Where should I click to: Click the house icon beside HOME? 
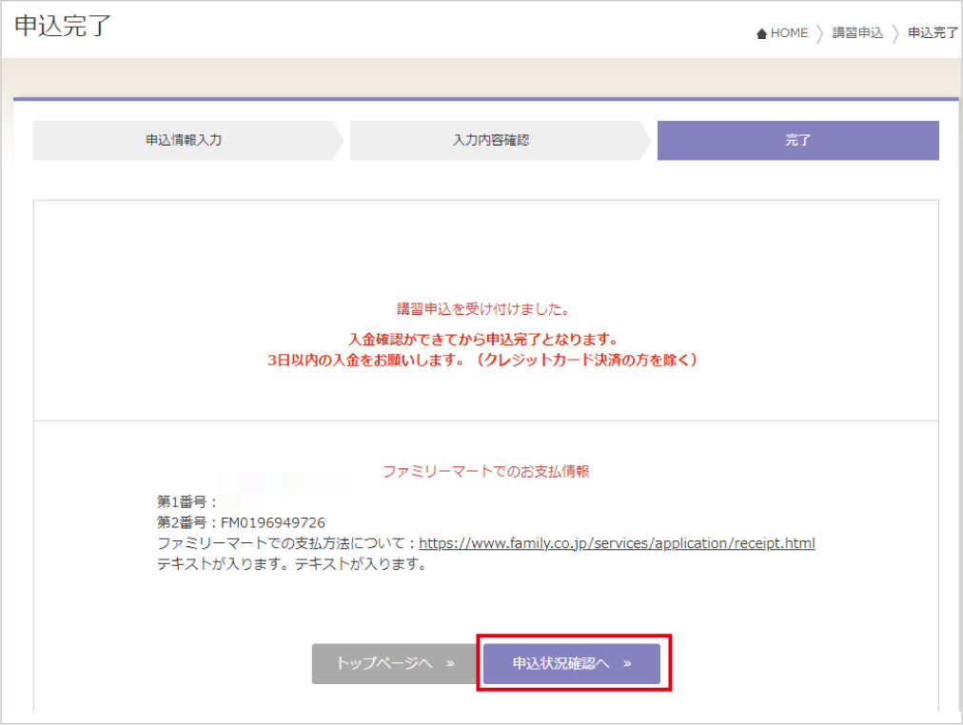[x=761, y=34]
